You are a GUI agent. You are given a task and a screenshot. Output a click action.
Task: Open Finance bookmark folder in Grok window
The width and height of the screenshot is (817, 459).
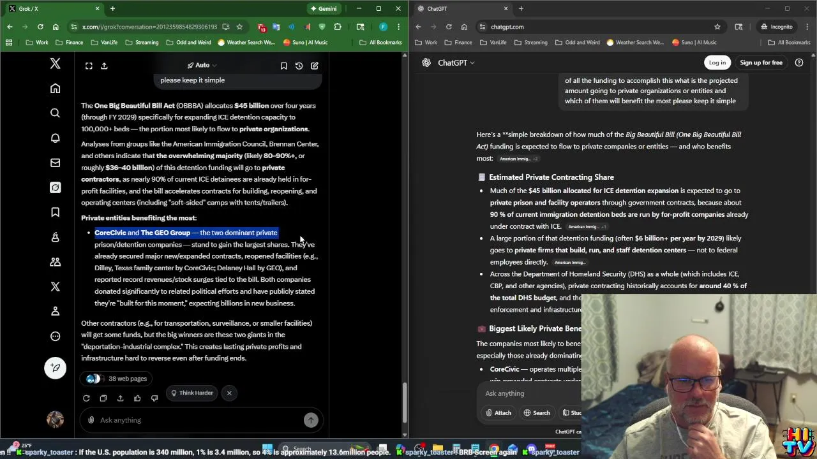(x=69, y=43)
